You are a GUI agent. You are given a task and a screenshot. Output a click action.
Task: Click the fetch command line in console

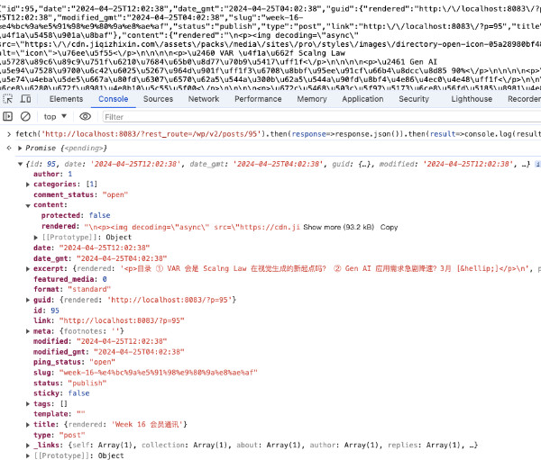coord(278,134)
